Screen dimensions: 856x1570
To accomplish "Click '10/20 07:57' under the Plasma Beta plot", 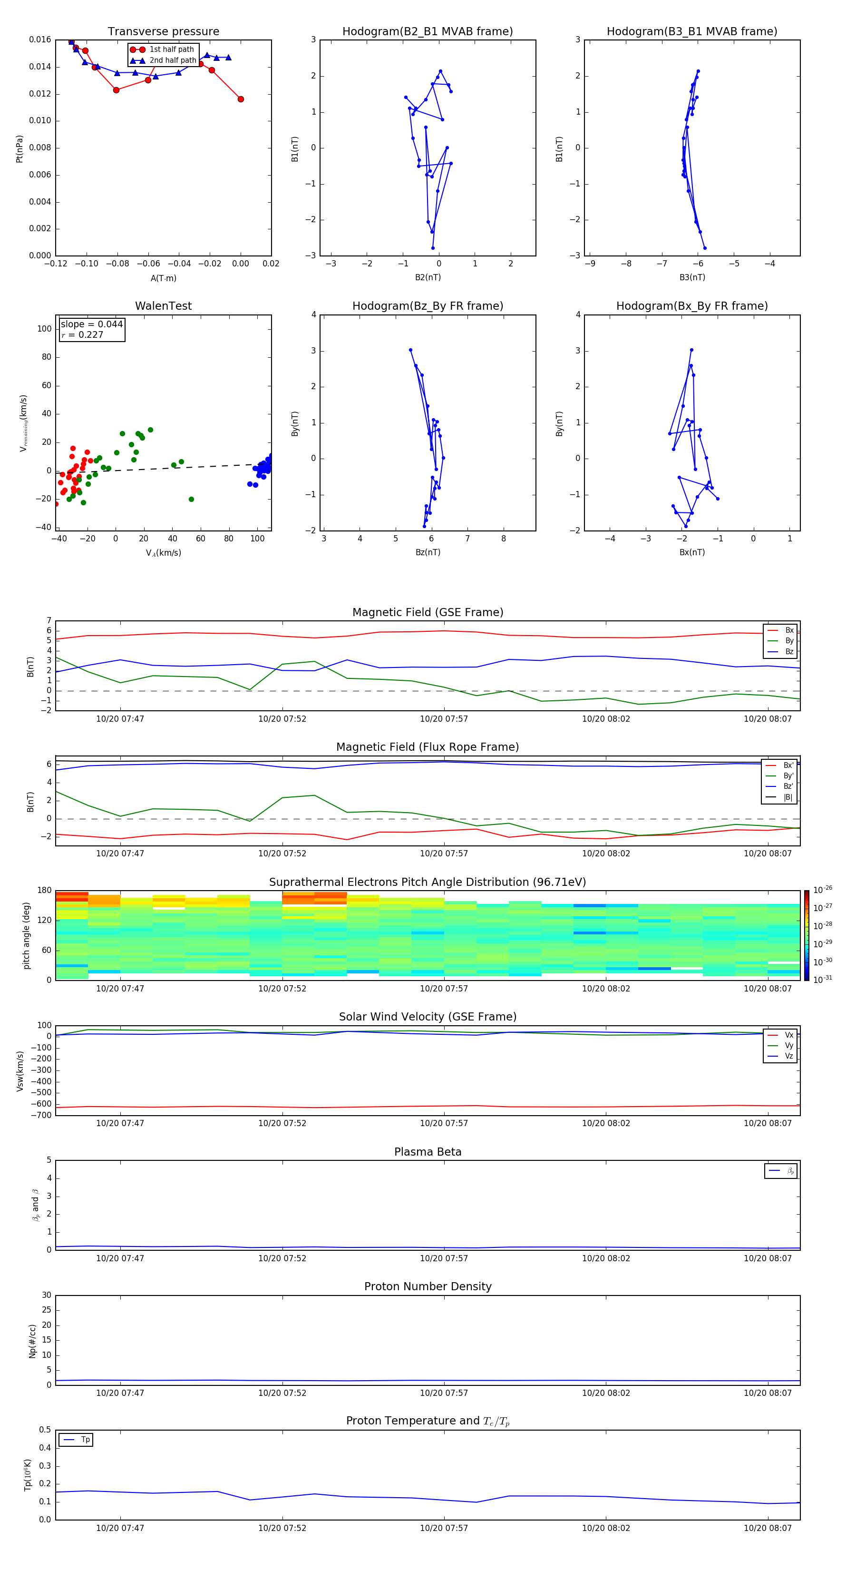I will coord(444,1258).
